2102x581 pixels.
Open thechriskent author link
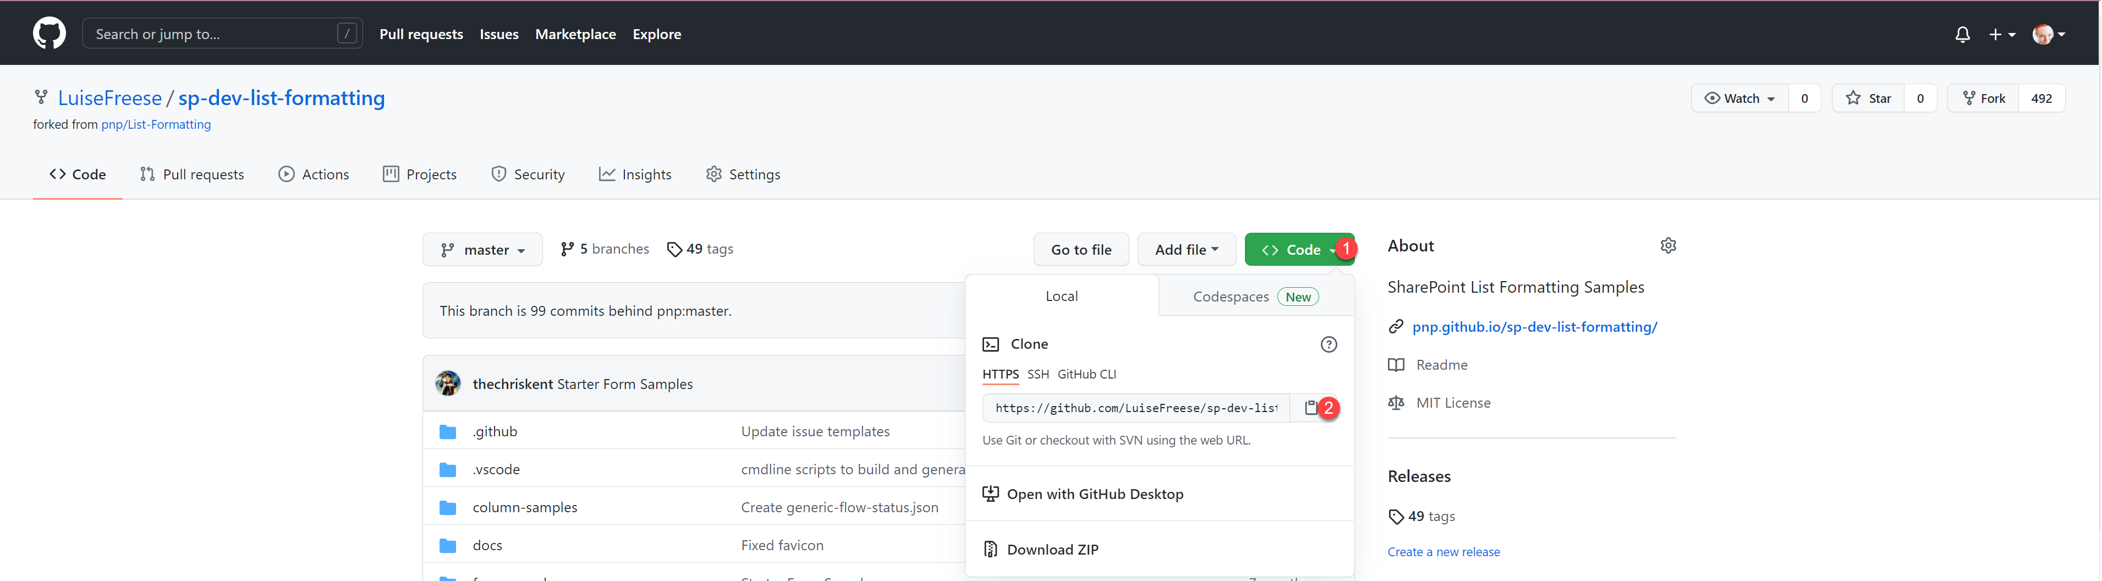tap(513, 385)
